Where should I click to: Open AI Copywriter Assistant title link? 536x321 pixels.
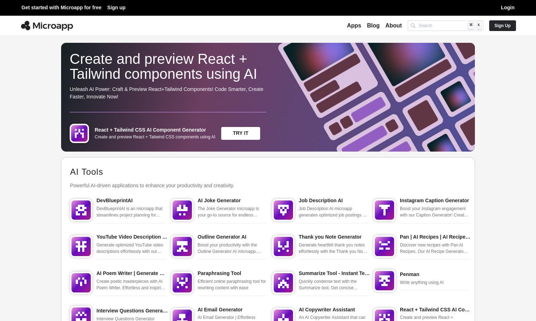pyautogui.click(x=327, y=310)
